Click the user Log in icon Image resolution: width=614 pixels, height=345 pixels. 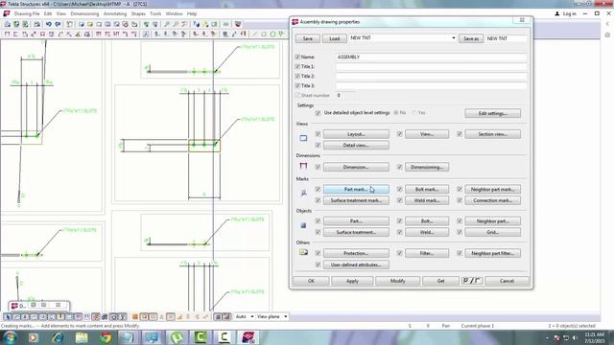[557, 13]
